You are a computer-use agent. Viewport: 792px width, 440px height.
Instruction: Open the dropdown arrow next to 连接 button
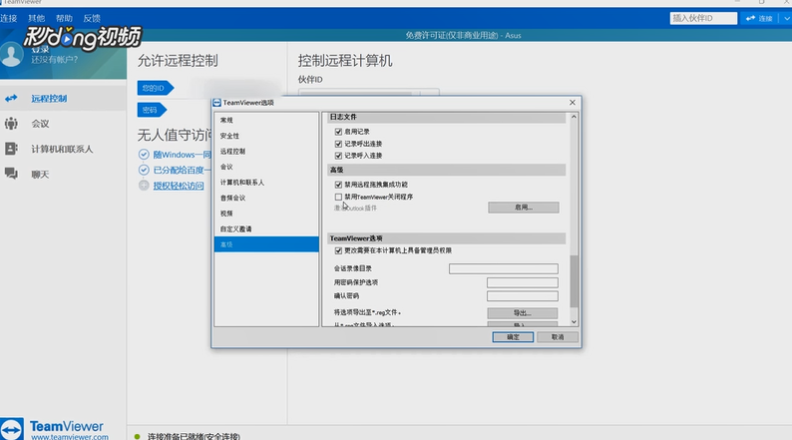point(786,18)
